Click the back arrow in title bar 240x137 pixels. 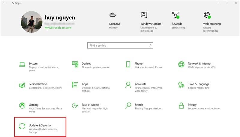4,3
